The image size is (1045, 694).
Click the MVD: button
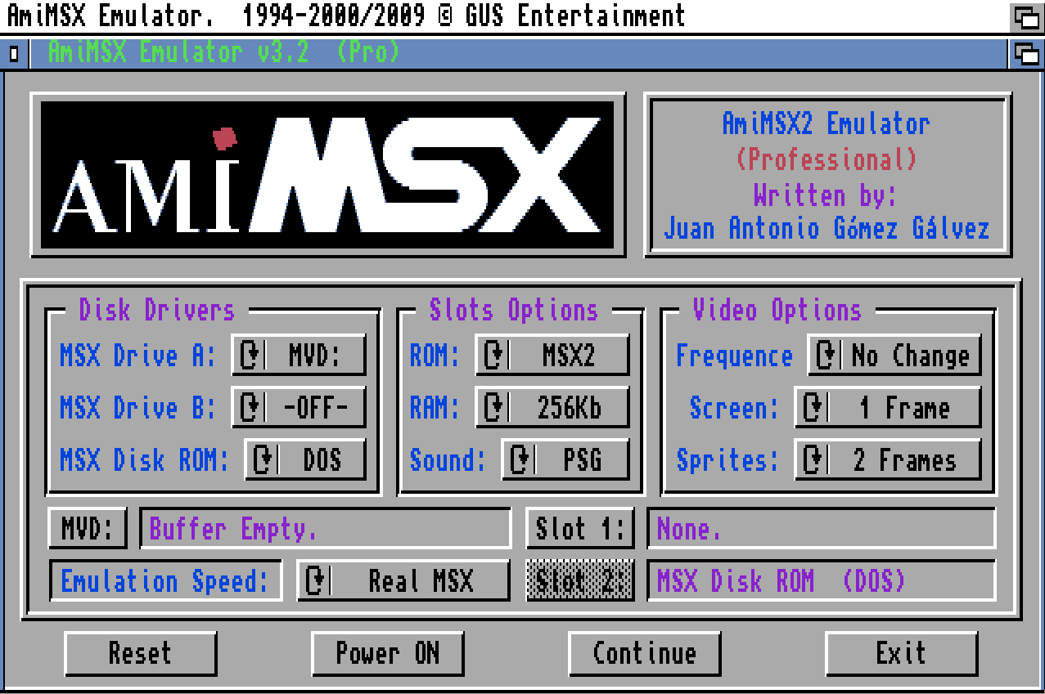tap(88, 529)
